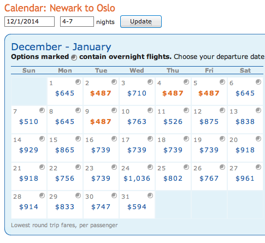Click overnight moon icon on December 14

[42, 139]
